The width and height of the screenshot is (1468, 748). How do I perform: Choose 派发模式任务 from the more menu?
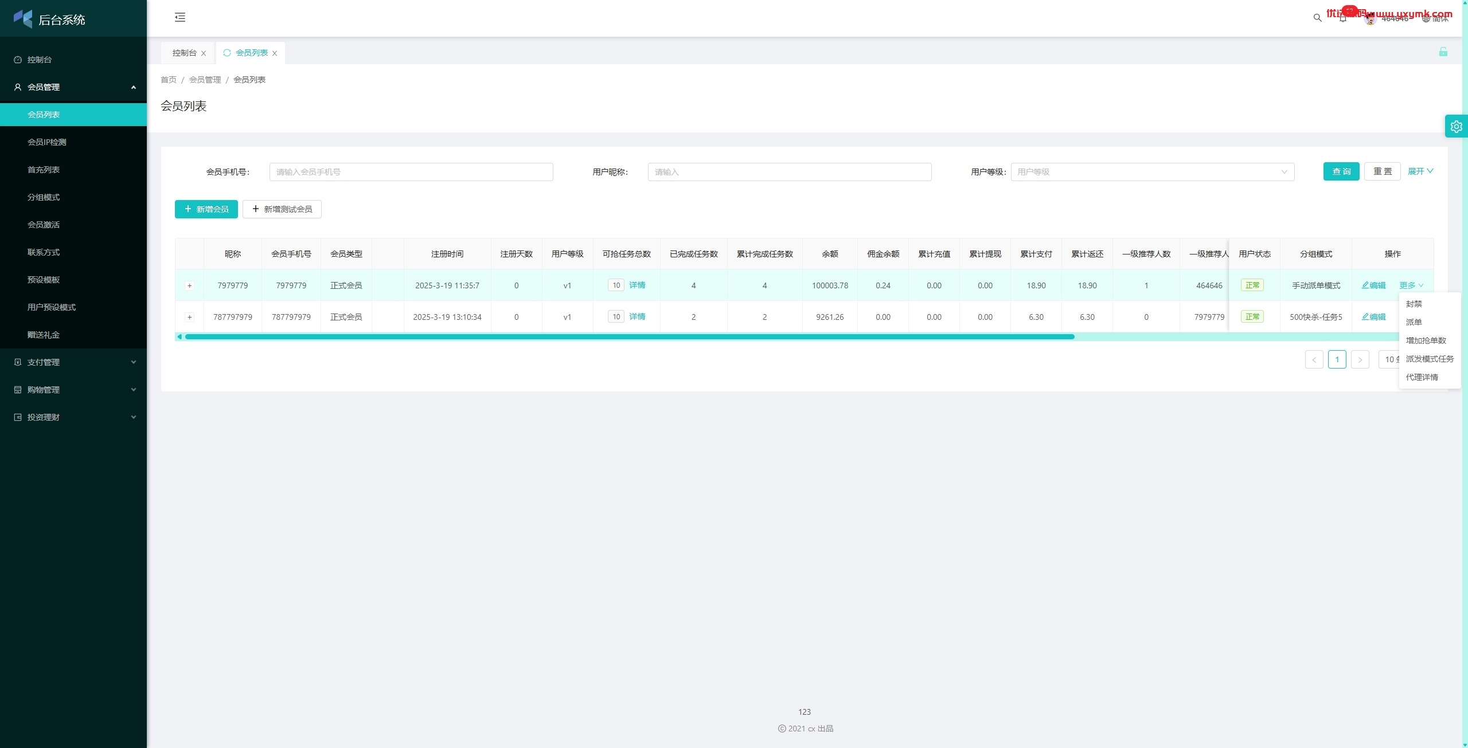[x=1430, y=359]
